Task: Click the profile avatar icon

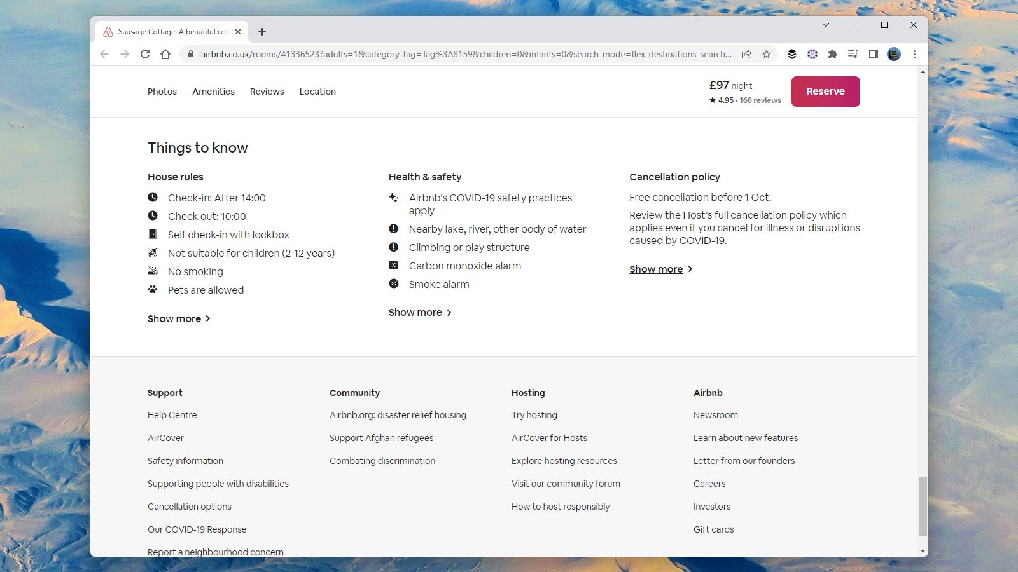Action: tap(894, 54)
